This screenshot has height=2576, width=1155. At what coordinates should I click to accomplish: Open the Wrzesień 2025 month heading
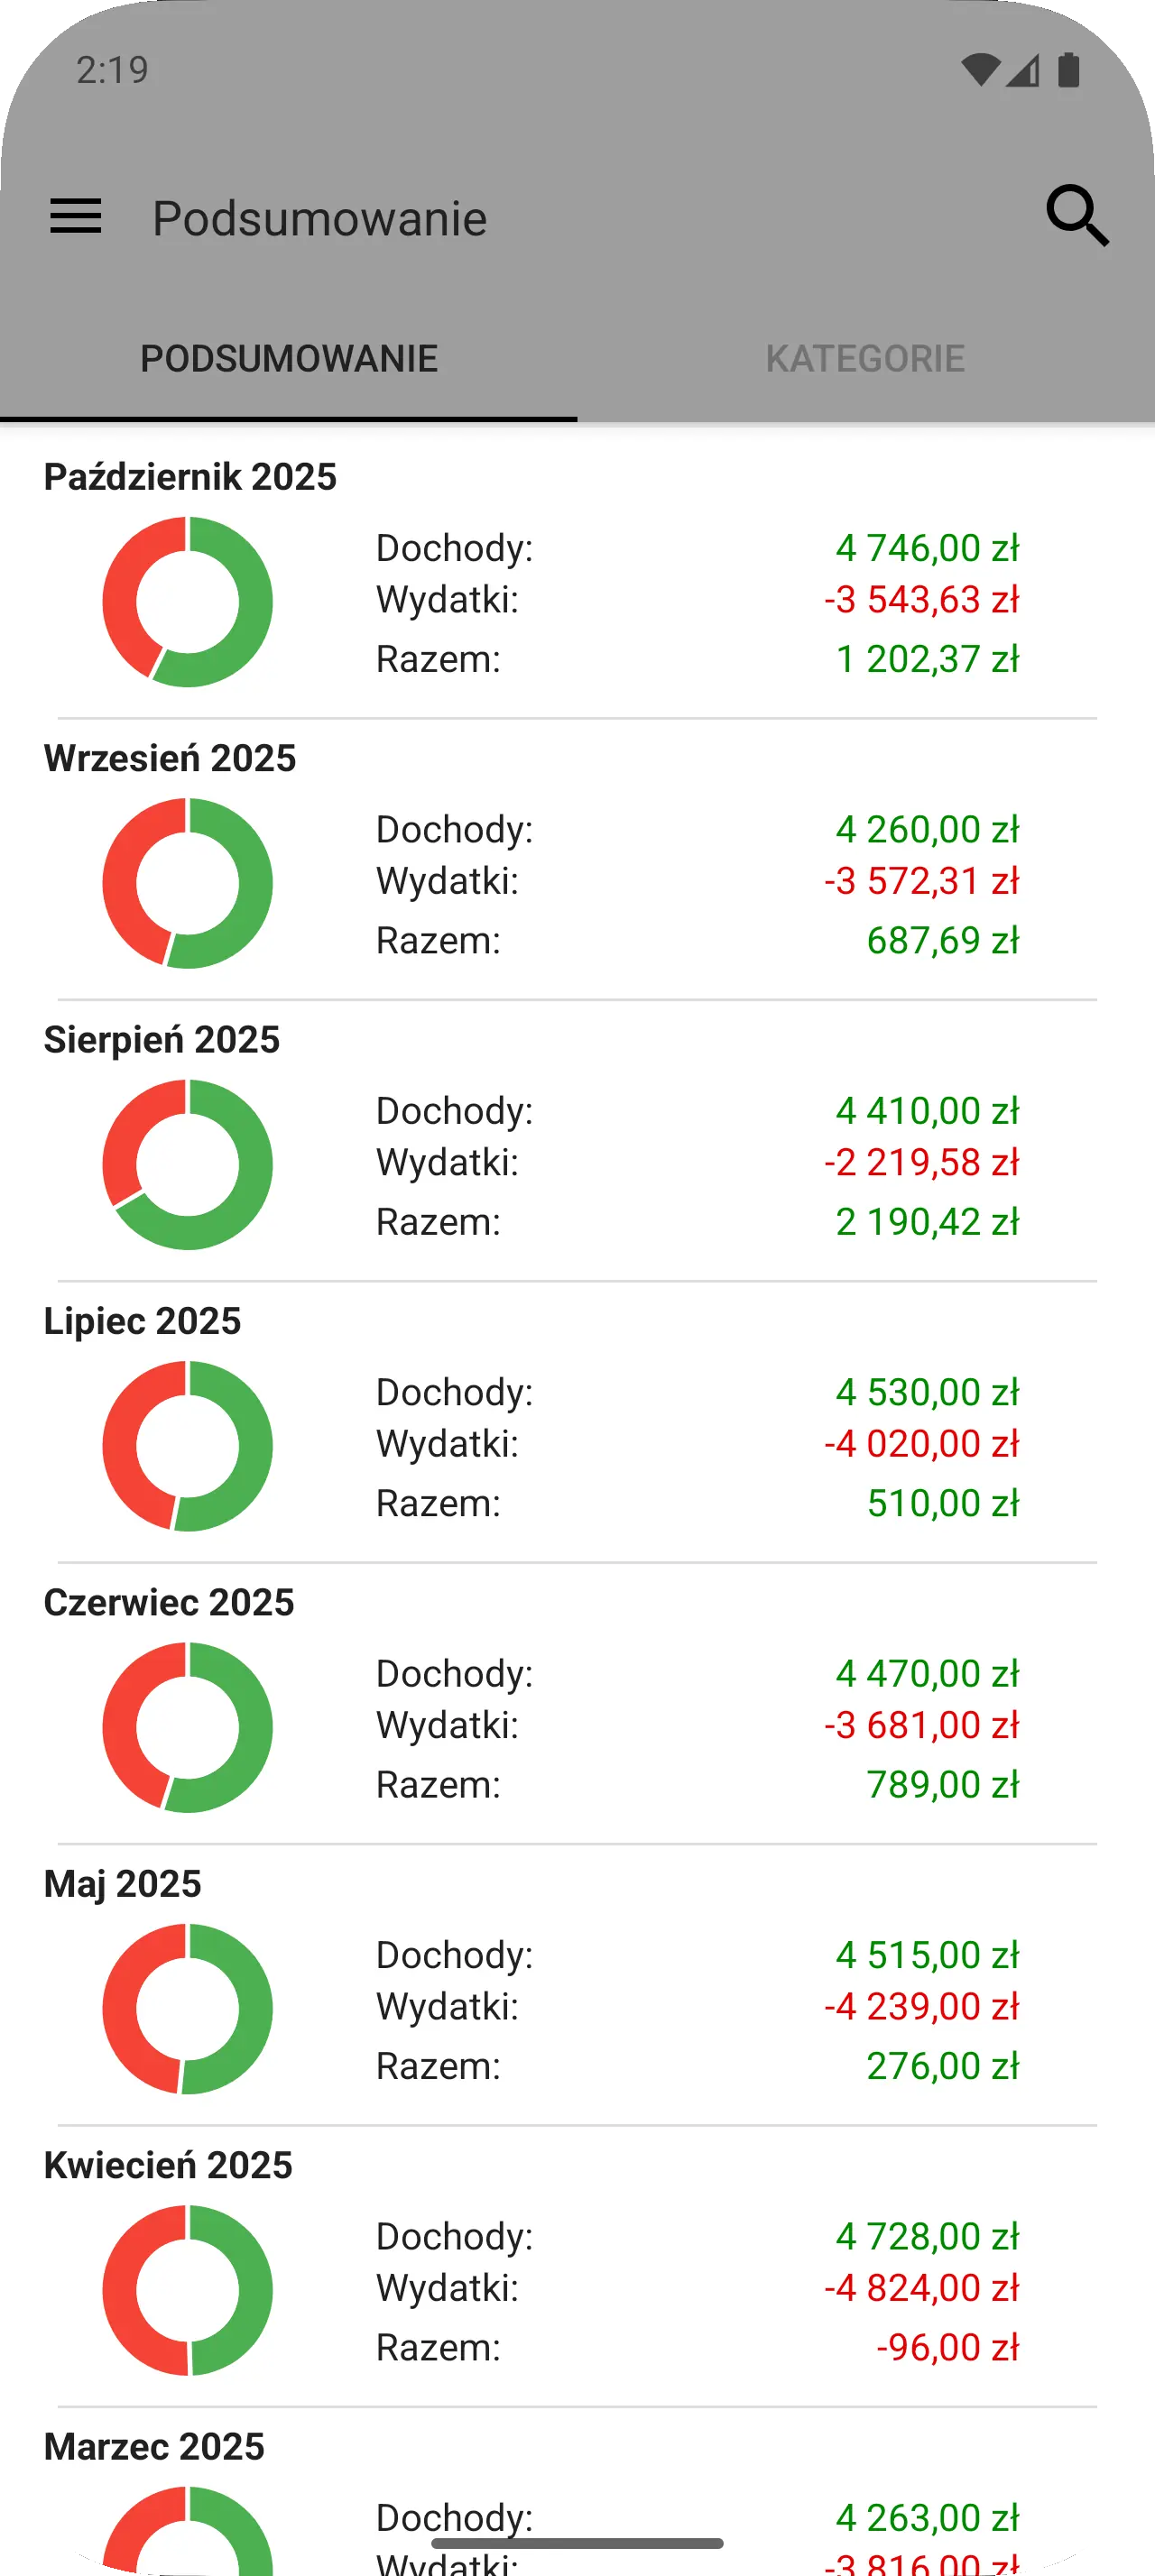point(170,758)
